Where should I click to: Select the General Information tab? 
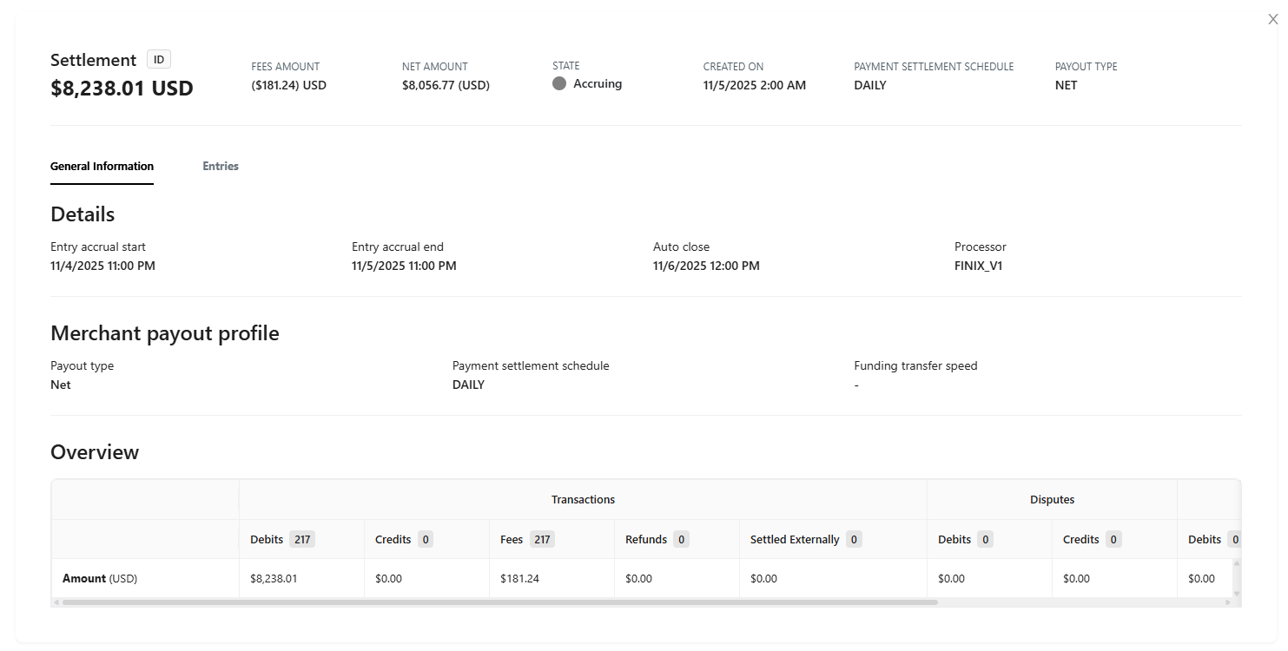pyautogui.click(x=102, y=166)
